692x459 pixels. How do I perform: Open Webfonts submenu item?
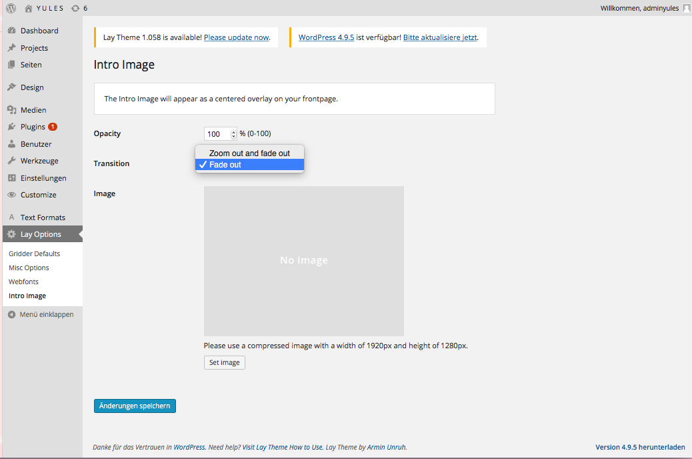(23, 282)
